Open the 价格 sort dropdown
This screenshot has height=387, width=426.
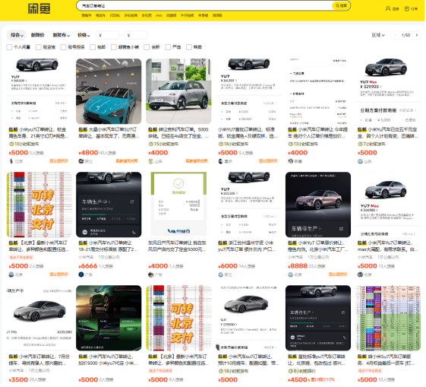(84, 35)
